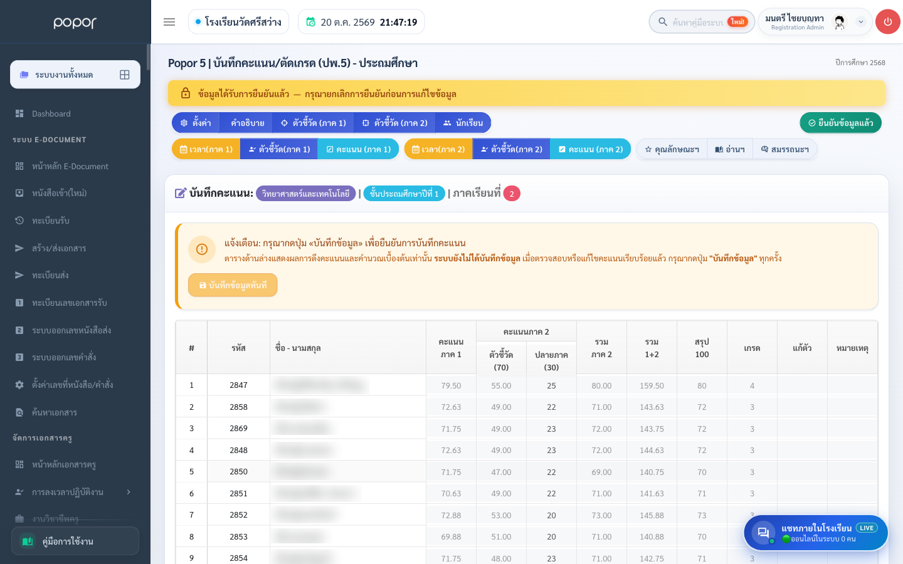Image resolution: width=903 pixels, height=564 pixels.
Task: Click the หน้าหลักเอกสารครู dashboard icon
Action: coord(19,464)
